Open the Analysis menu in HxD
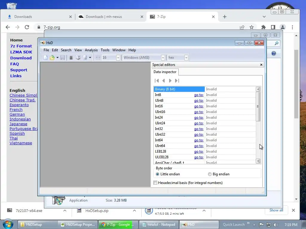306x229 pixels. 91,50
